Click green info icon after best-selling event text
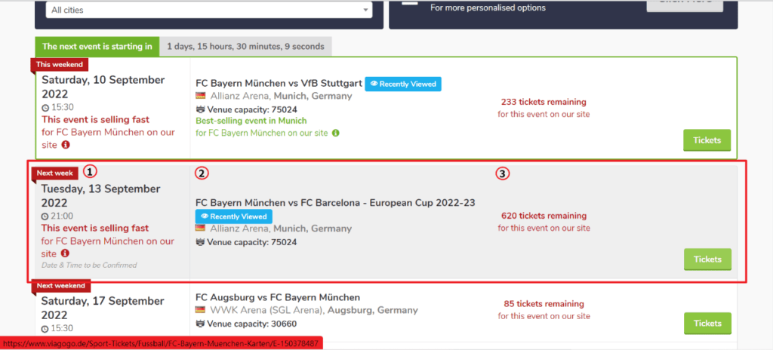The image size is (773, 350). 336,133
